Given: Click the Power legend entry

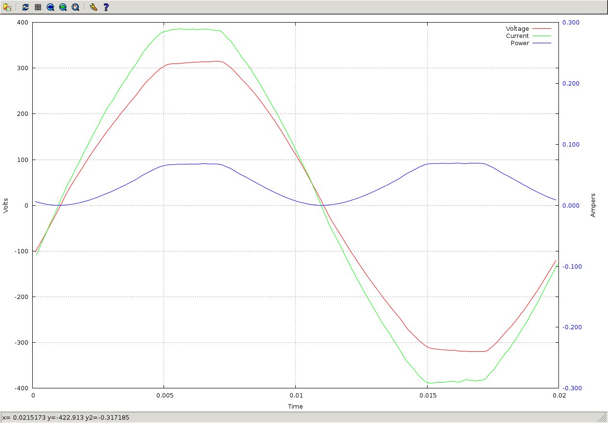Looking at the screenshot, I should tap(519, 43).
